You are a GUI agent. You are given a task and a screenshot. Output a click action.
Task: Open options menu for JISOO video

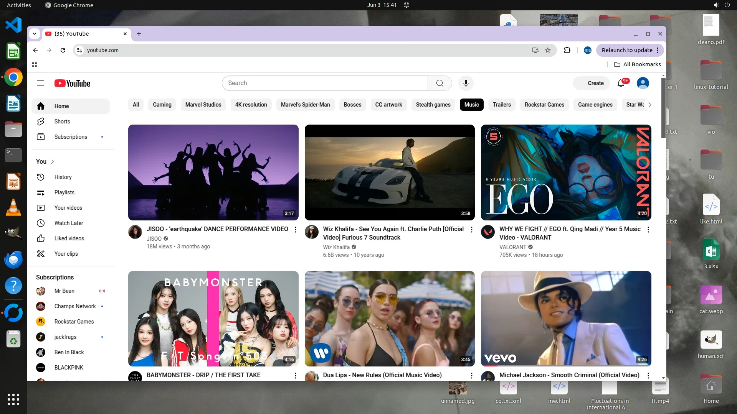pyautogui.click(x=295, y=230)
